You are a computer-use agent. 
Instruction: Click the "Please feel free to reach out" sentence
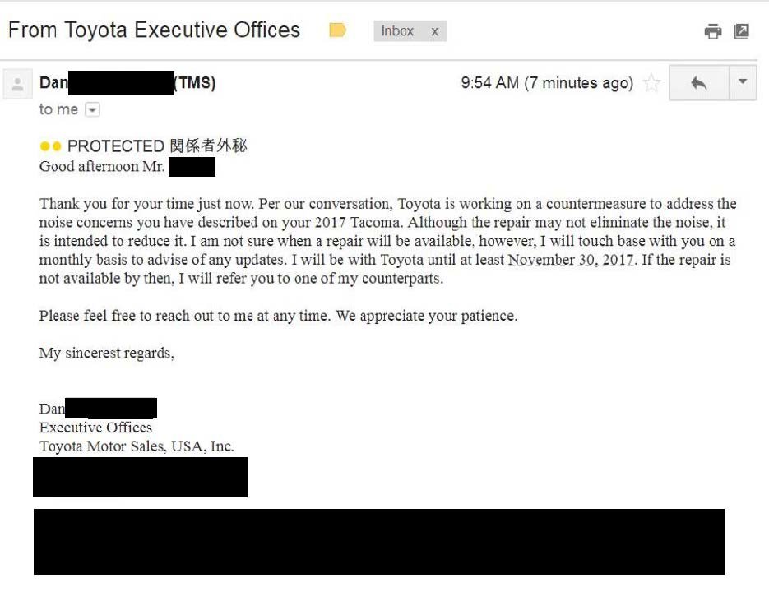(x=278, y=316)
